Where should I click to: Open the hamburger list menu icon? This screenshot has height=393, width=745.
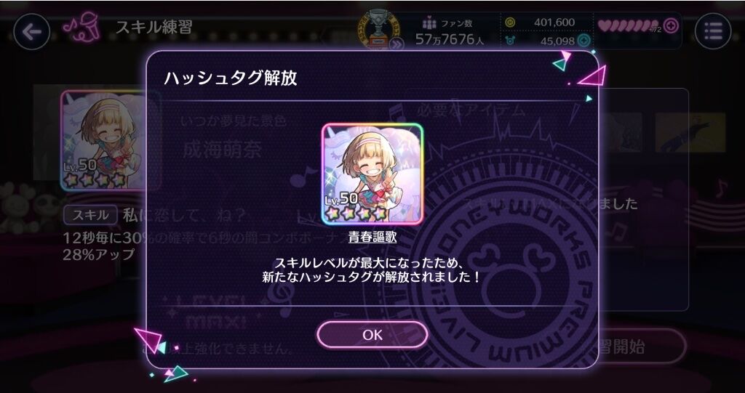(x=713, y=31)
